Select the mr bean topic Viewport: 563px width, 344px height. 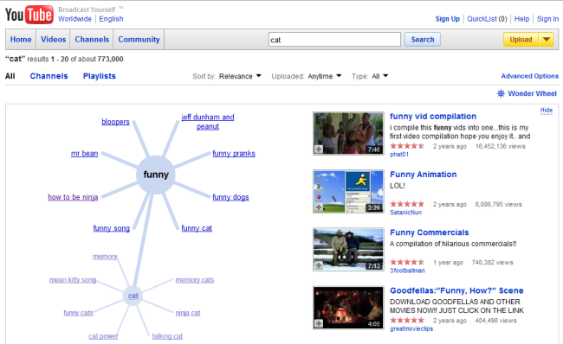click(84, 153)
